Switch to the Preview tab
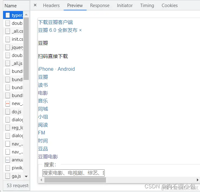Image resolution: width=200 pixels, height=192 pixels. pos(75,6)
